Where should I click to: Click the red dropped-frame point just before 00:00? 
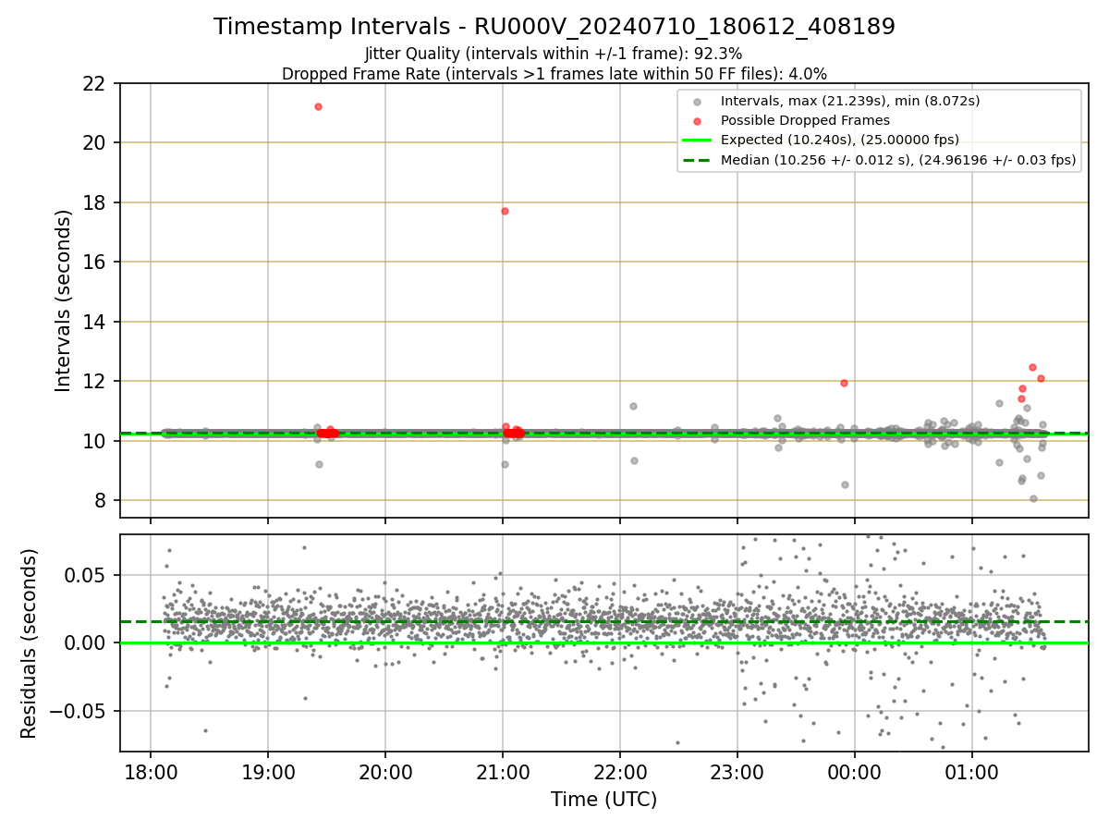844,383
